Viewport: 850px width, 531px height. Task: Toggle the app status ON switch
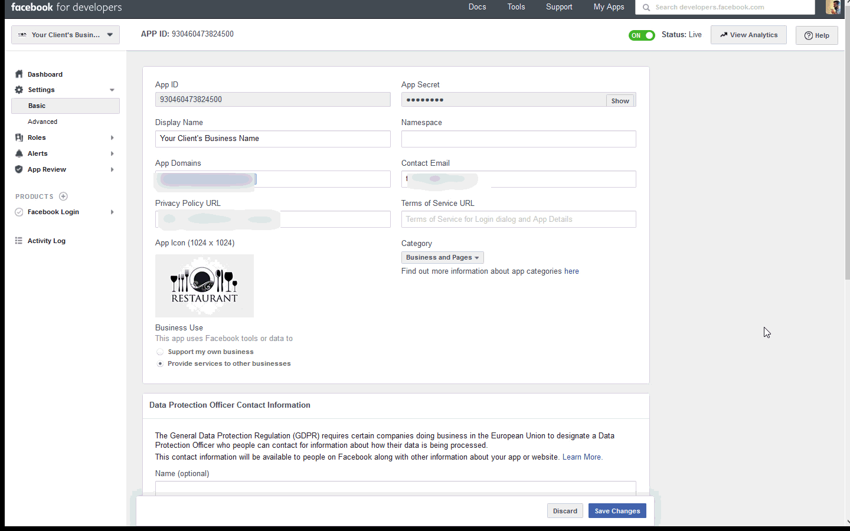[642, 35]
